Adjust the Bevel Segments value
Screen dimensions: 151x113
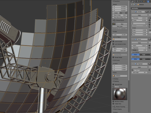139,48
